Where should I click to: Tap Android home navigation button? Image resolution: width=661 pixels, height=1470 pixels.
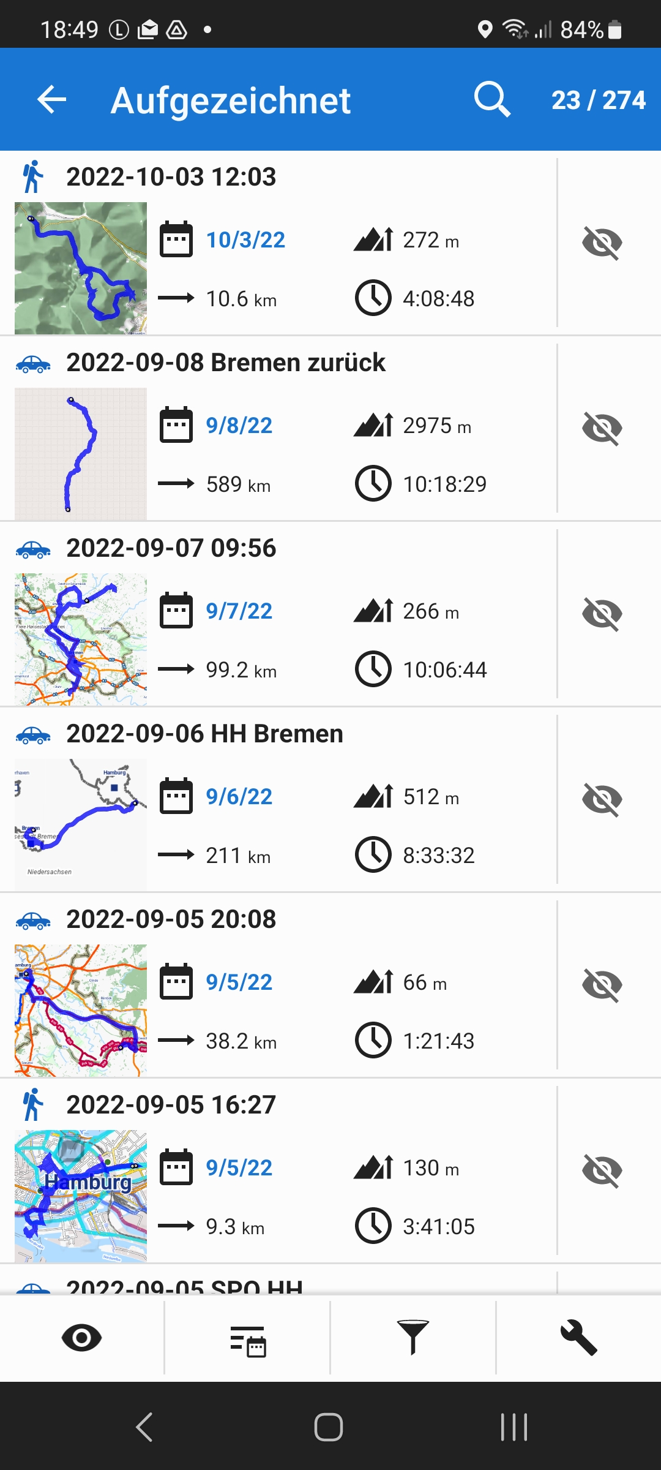point(329,1427)
